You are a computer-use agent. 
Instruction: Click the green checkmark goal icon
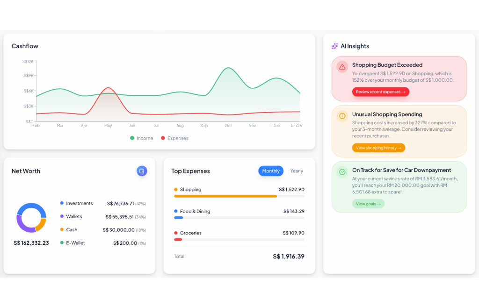tap(342, 172)
